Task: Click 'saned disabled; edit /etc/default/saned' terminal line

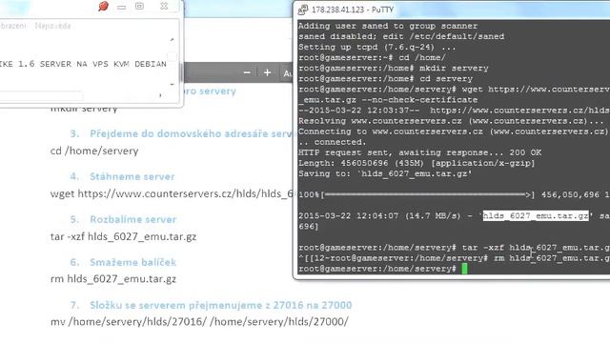Action: point(401,36)
